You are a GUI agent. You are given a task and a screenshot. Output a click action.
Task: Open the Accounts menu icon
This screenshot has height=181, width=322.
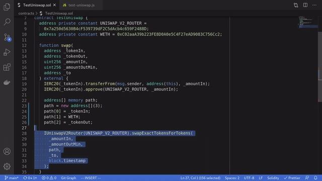(7, 151)
